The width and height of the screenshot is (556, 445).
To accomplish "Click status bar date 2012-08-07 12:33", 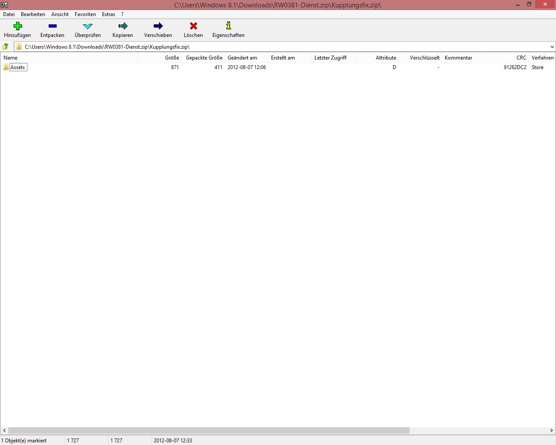I will 173,440.
